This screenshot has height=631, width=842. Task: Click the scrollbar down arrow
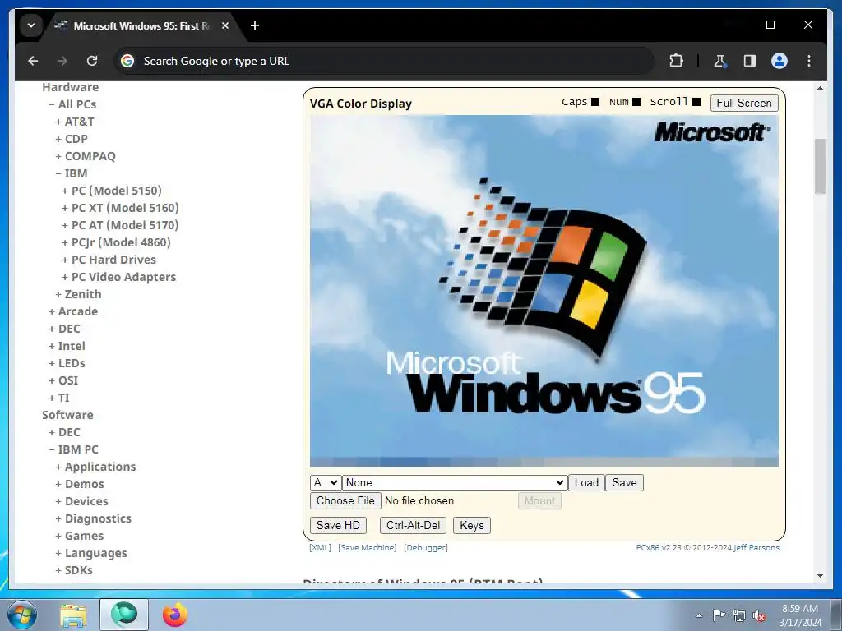pyautogui.click(x=820, y=576)
